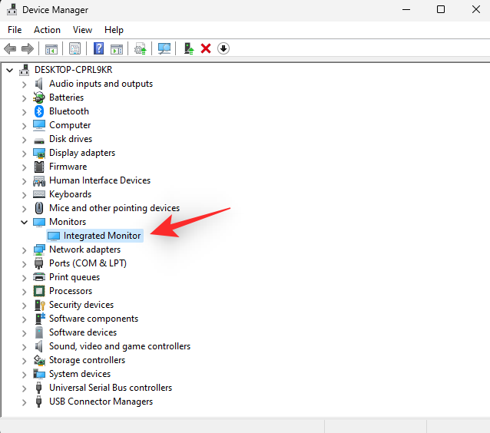
Task: Expand the Network adapters node
Action: [x=24, y=250]
